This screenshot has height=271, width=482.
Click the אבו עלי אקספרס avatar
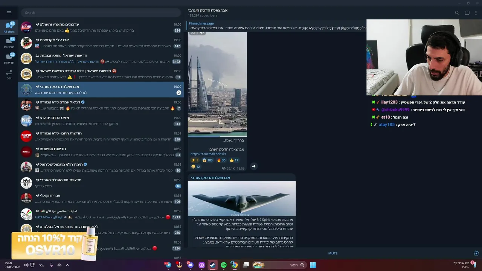tap(26, 43)
